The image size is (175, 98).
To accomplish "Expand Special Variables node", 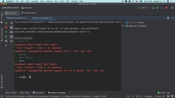I will tap(123, 26).
